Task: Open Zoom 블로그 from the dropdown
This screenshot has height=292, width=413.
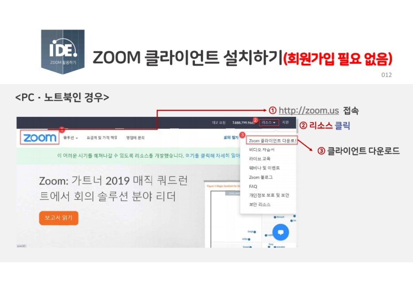Action: coord(261,177)
